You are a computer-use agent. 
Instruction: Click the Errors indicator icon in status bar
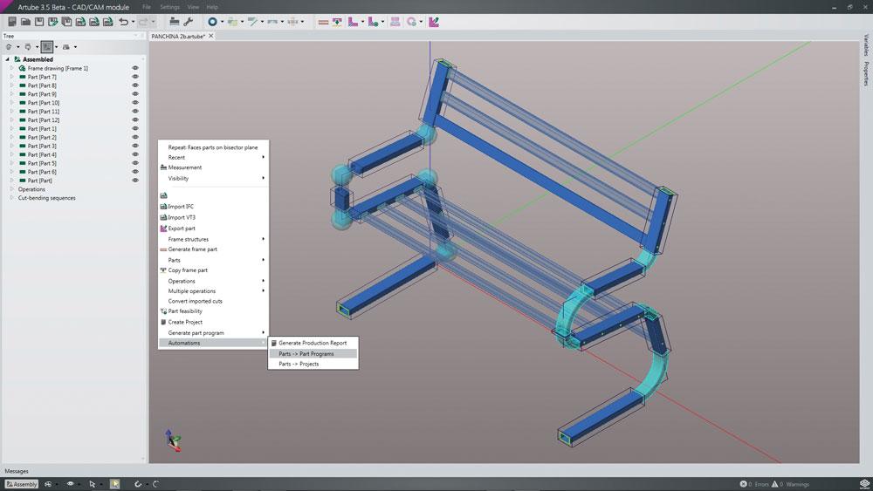pyautogui.click(x=743, y=484)
